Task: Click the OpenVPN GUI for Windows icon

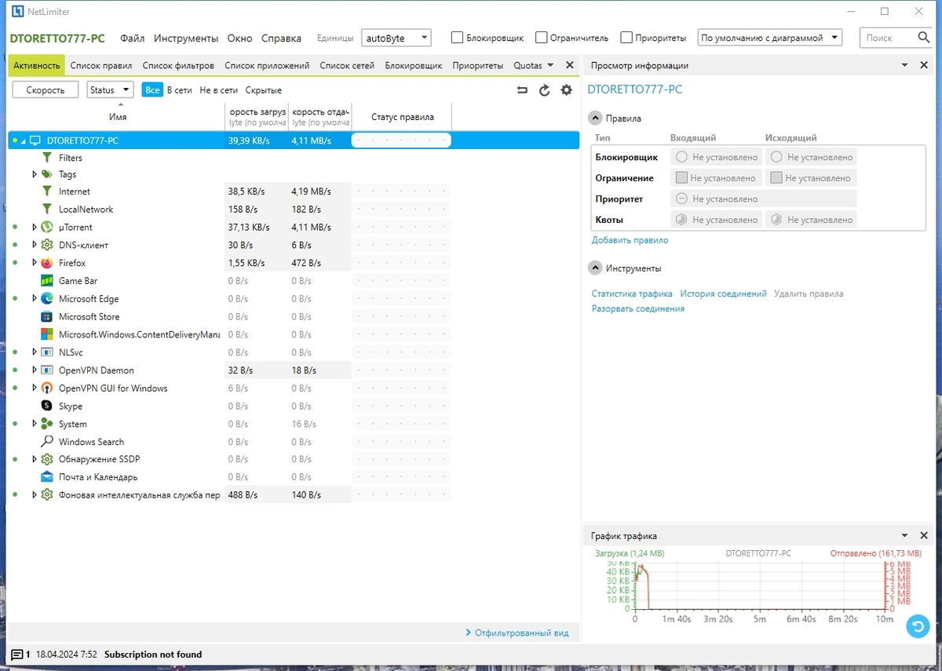Action: [x=46, y=388]
